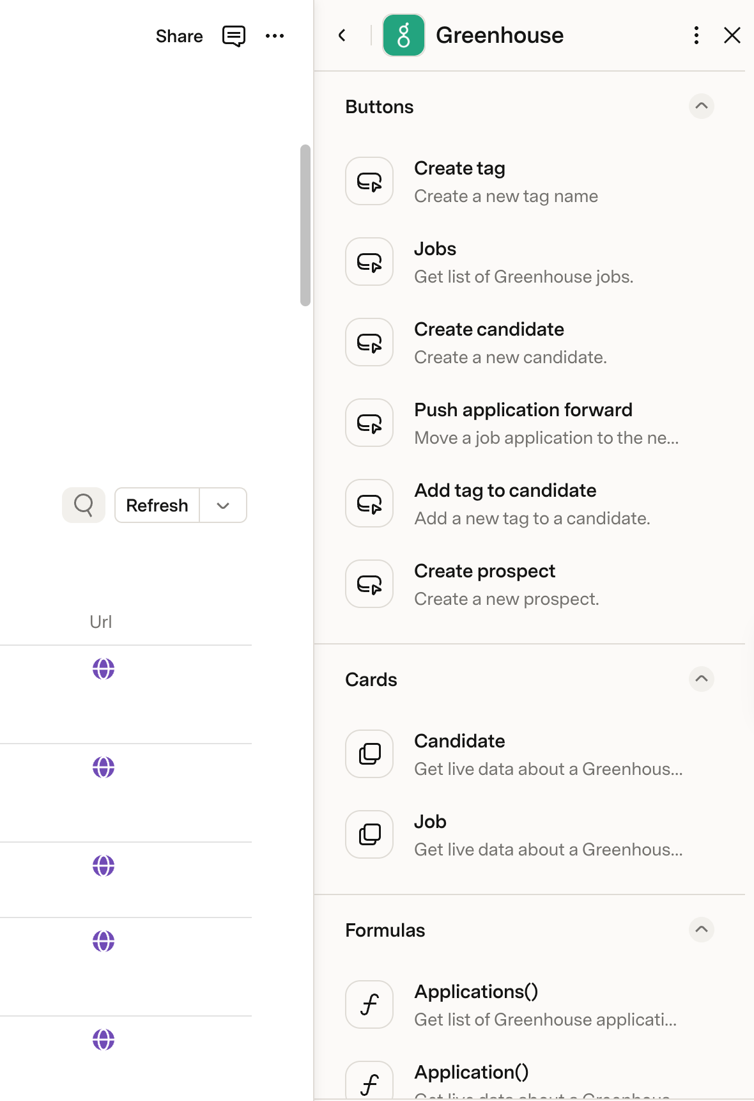Click description 'Get list of Greenhouse jobs.'
This screenshot has height=1101, width=754.
524,277
